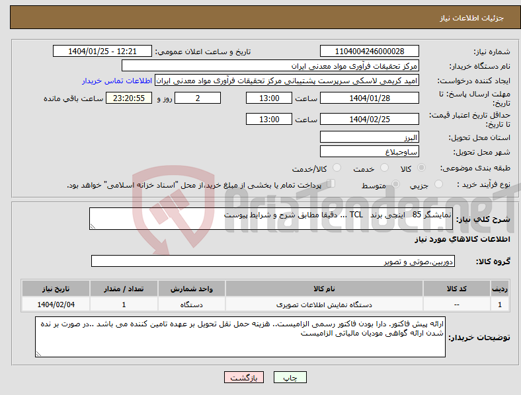Click the goods group field دوربین،صوتی و تصویر
This screenshot has width=521, height=395.
point(273,261)
